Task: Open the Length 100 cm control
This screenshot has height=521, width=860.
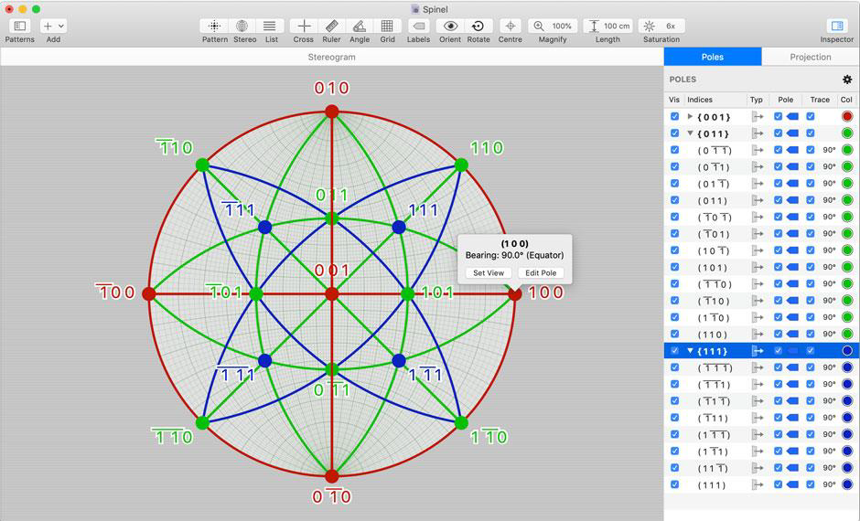Action: coord(607,26)
